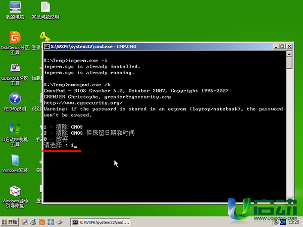Click the '0 - 放弃' option line

pyautogui.click(x=56, y=139)
